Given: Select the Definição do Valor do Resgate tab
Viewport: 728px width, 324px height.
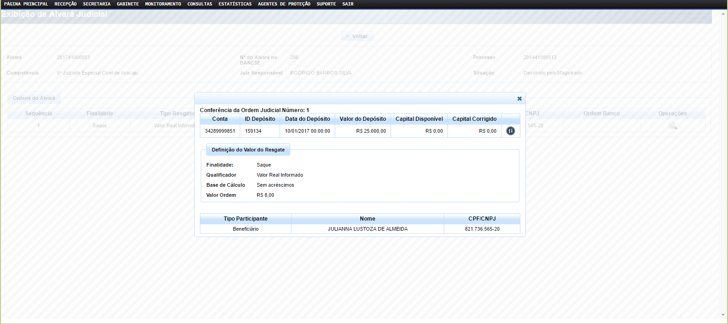Looking at the screenshot, I should (248, 150).
